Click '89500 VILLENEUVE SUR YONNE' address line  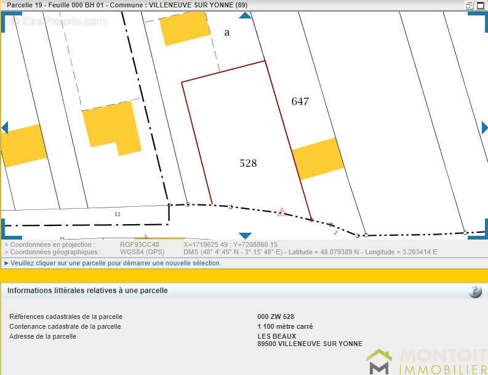[310, 344]
